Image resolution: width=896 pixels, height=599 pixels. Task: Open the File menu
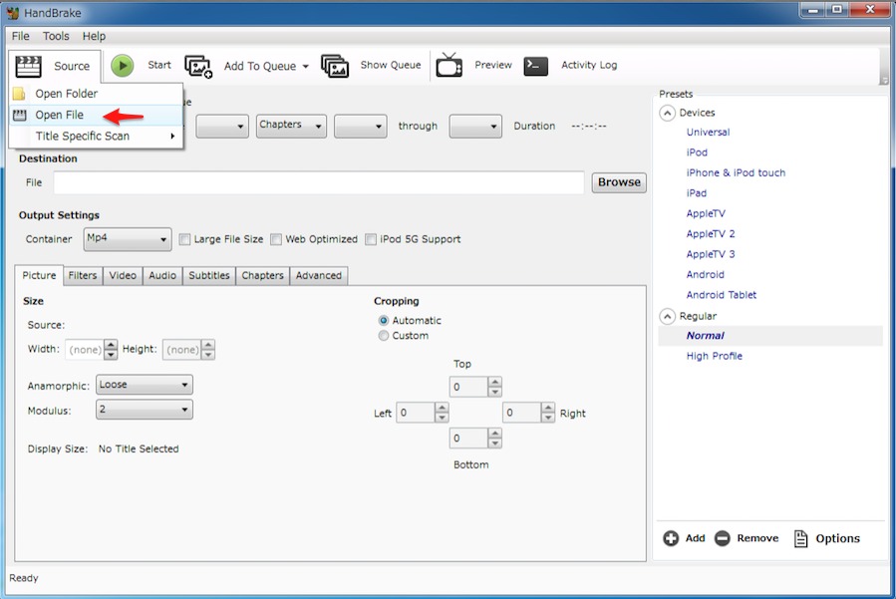(x=21, y=36)
